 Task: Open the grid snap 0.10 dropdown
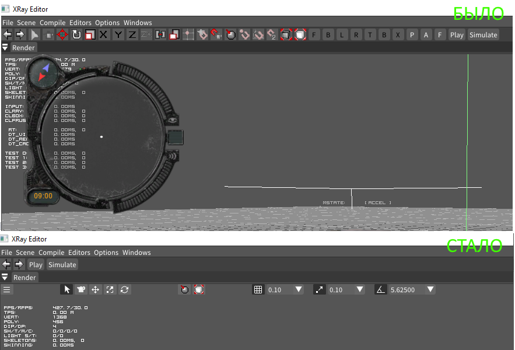(299, 289)
